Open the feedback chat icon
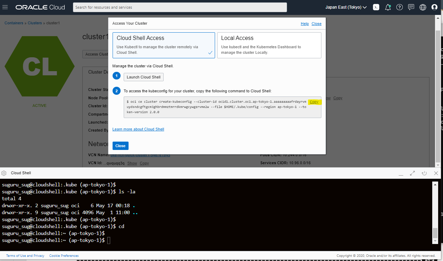Image resolution: width=443 pixels, height=261 pixels. coord(411,7)
